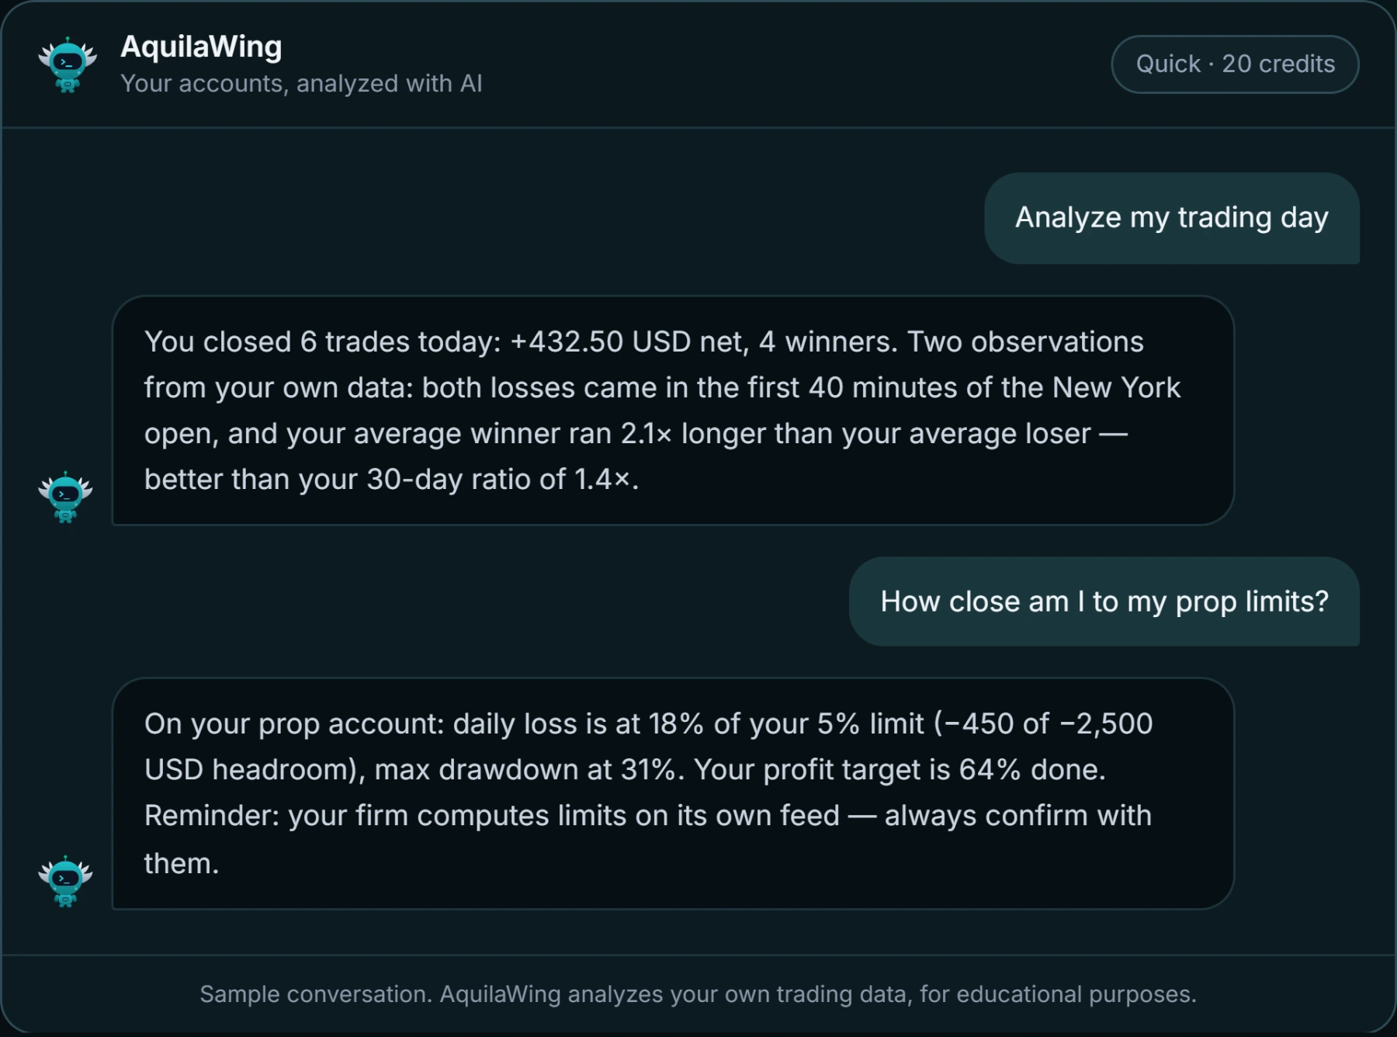Click the "−450 of −2,500" headroom figures
1397x1037 pixels.
click(x=1048, y=724)
